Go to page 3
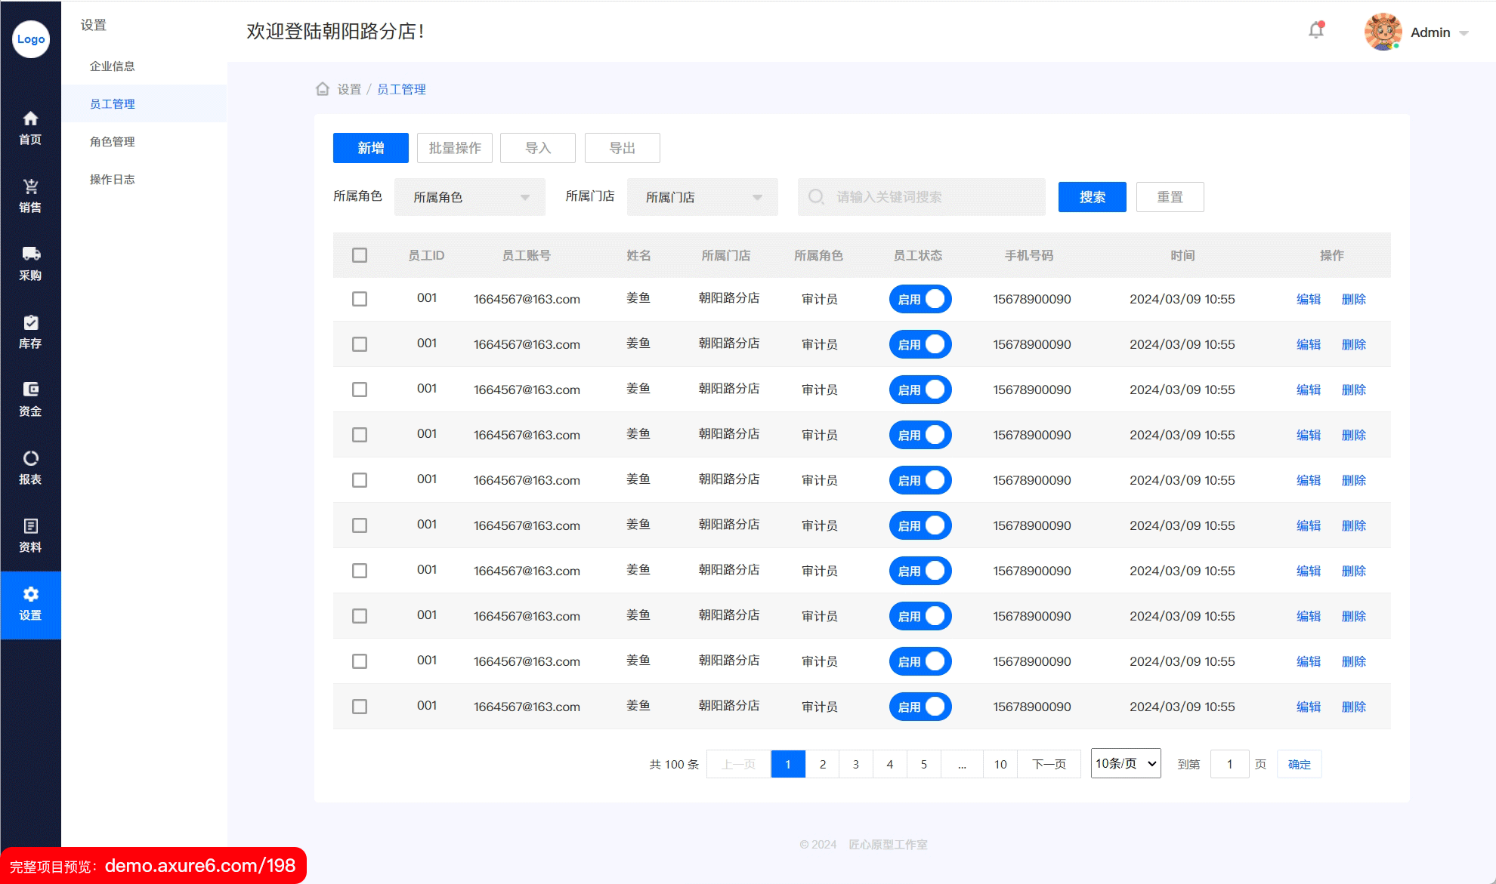1496x884 pixels. 856,764
